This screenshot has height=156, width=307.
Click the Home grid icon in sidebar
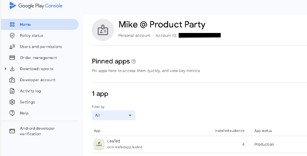[12, 24]
